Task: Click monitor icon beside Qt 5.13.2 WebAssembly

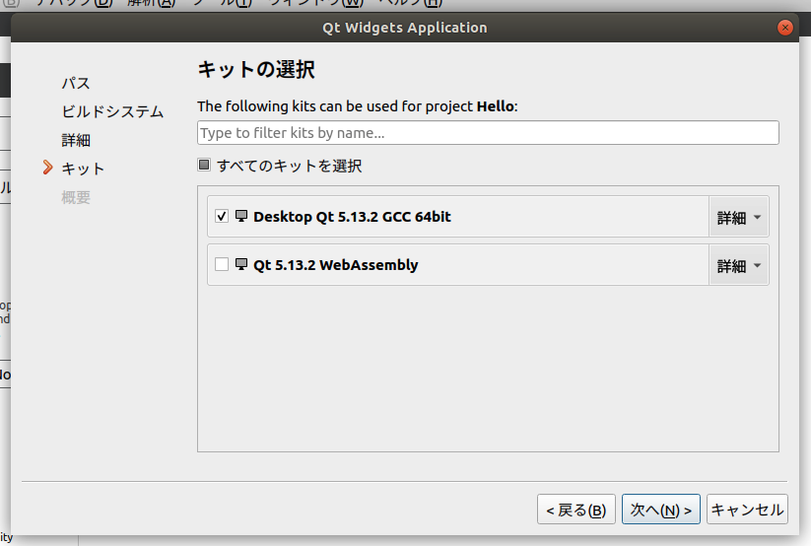Action: click(x=241, y=264)
